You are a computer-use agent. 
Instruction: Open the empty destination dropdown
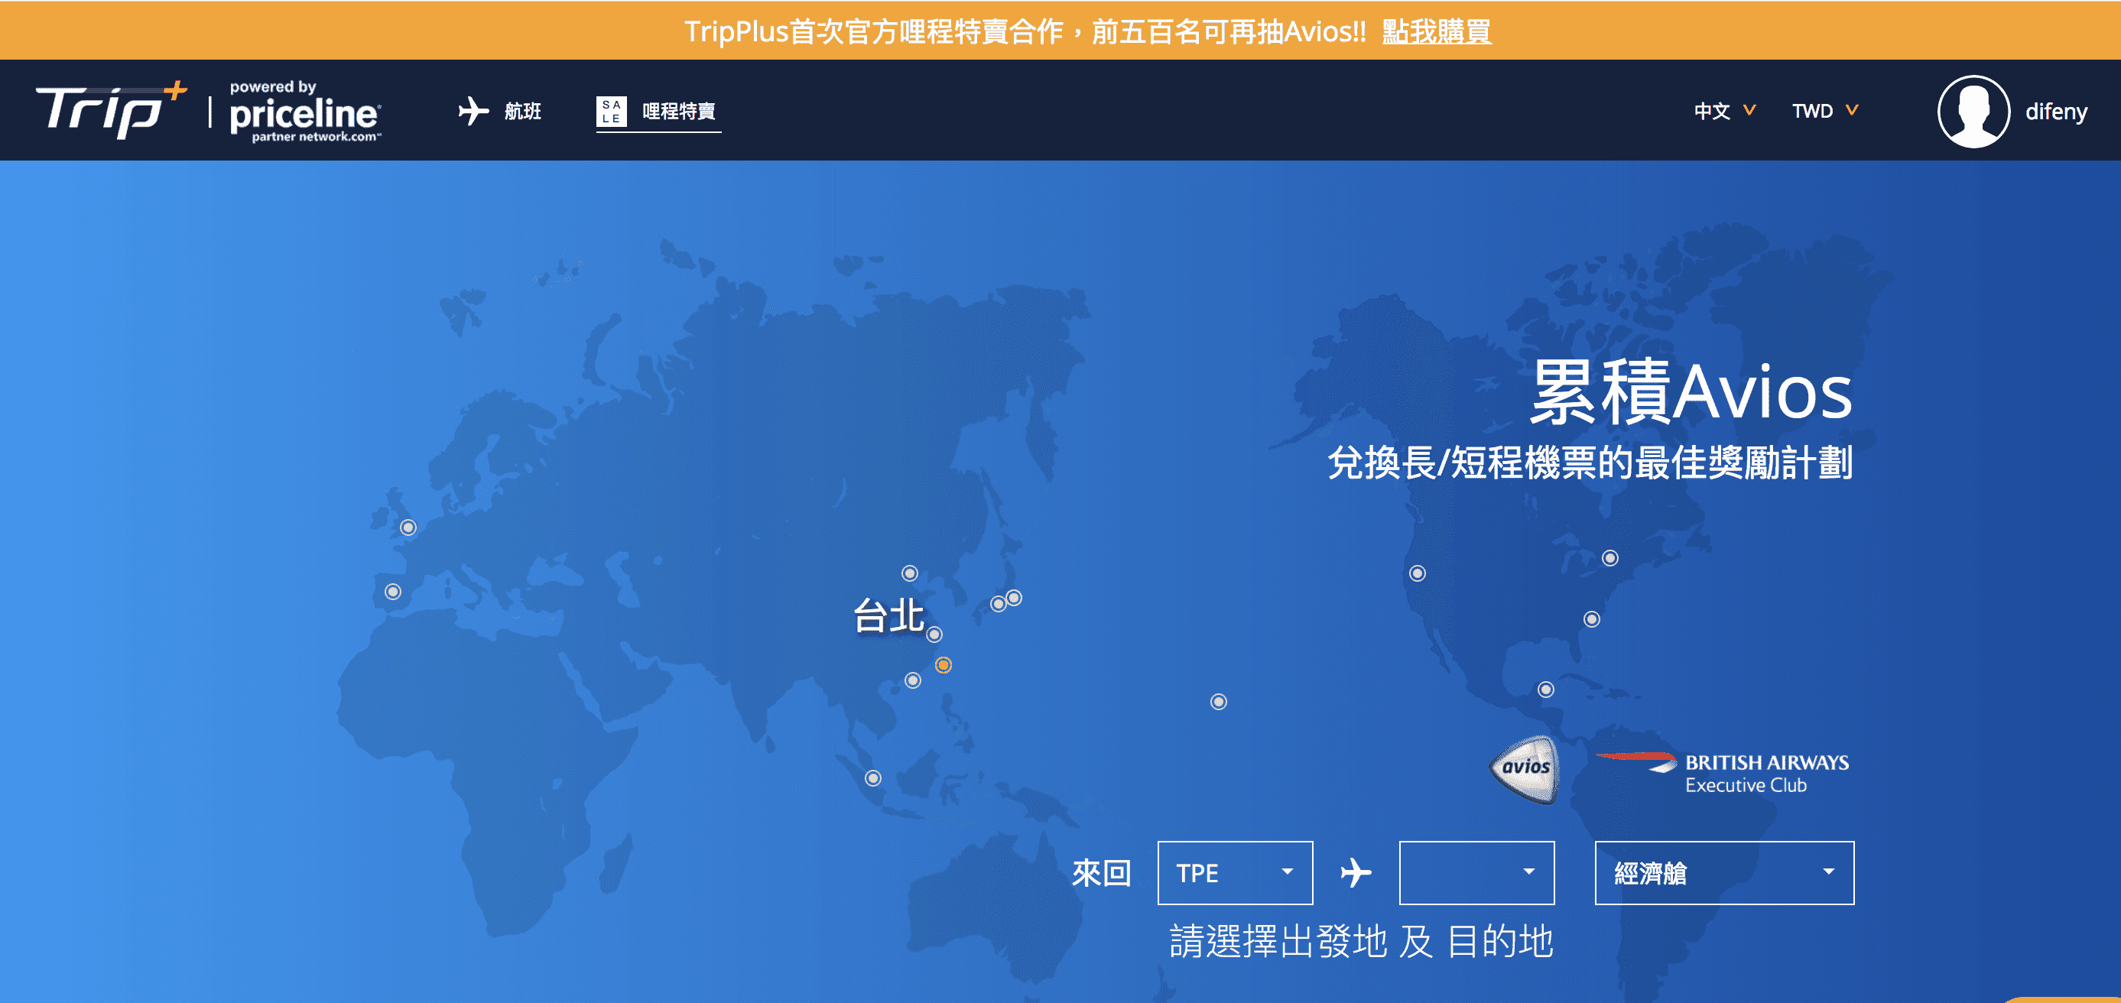pos(1476,872)
